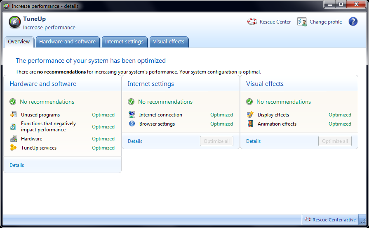This screenshot has width=369, height=228.
Task: Click green checkmark in Hardware and software panel
Action: point(13,102)
